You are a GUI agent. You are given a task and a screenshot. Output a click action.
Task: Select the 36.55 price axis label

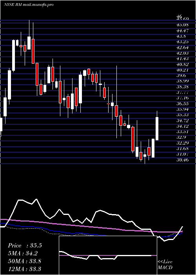[x=183, y=104]
